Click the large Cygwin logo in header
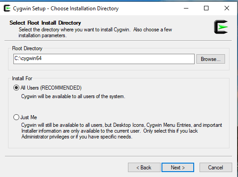 221,27
